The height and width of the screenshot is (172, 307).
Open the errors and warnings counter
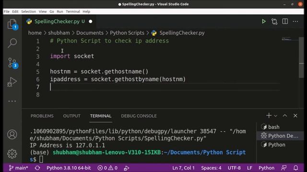pos(107,168)
